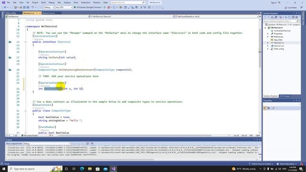Image resolution: width=306 pixels, height=172 pixels.
Task: Click the Sign in link
Action: [274, 2]
